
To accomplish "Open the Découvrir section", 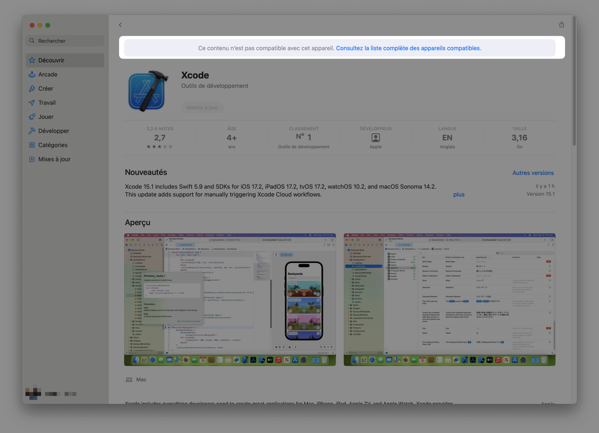I will 65,60.
